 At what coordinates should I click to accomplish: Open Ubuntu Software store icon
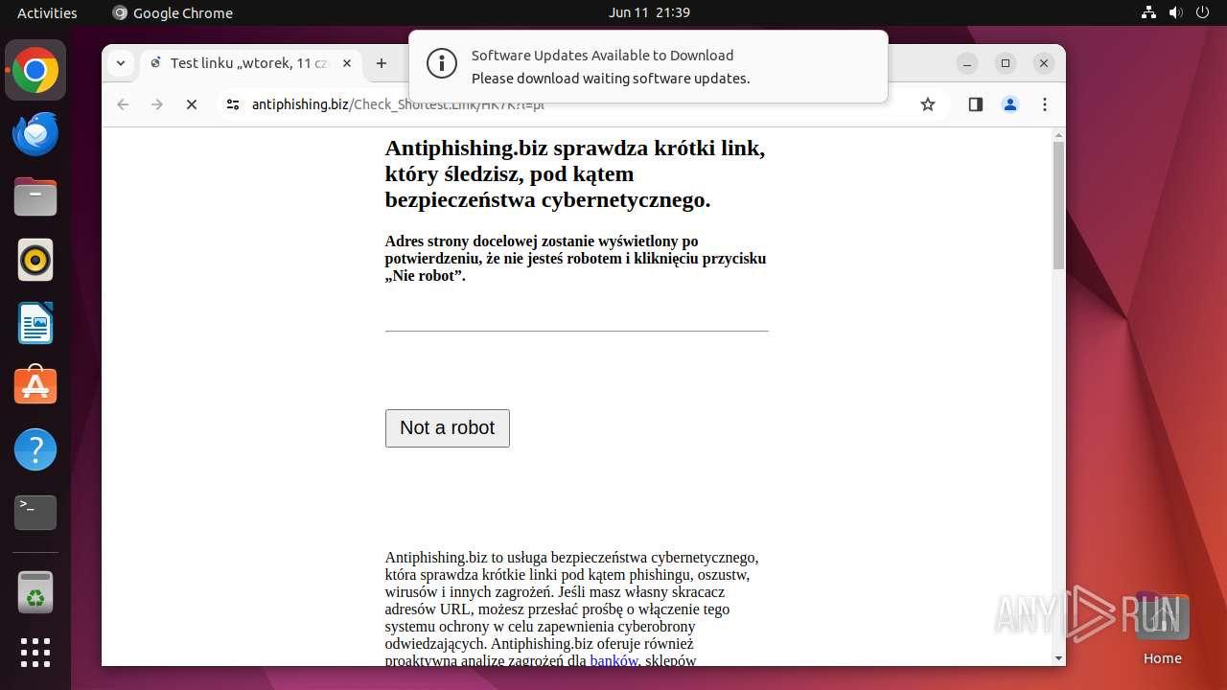[x=35, y=386]
